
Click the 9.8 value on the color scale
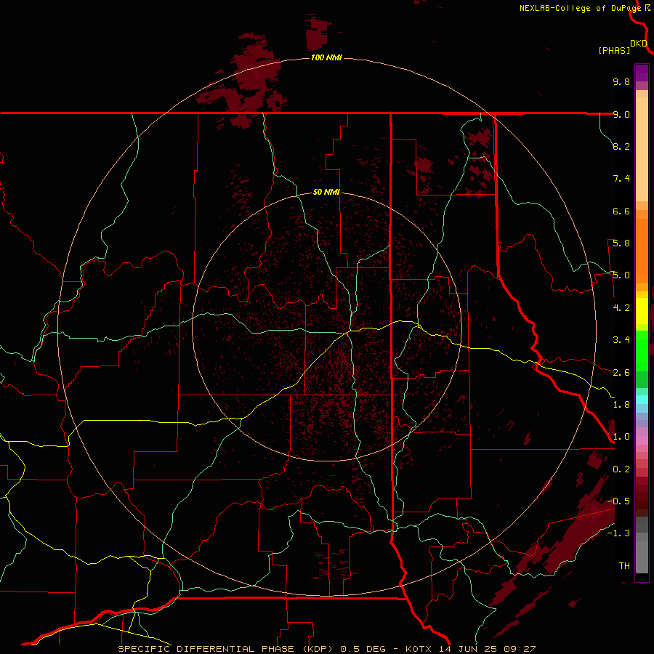tap(621, 81)
